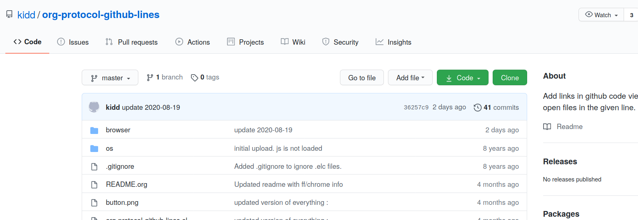Click the README.org file icon
638x220 pixels.
click(x=94, y=184)
